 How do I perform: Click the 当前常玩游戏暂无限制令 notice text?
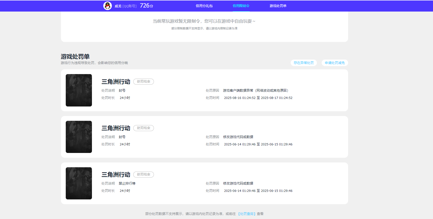click(204, 21)
